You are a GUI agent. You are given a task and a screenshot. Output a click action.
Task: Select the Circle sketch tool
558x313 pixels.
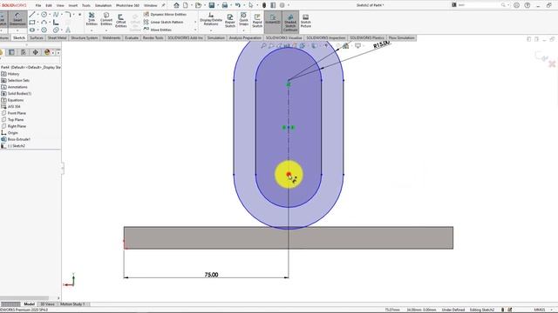[44, 15]
